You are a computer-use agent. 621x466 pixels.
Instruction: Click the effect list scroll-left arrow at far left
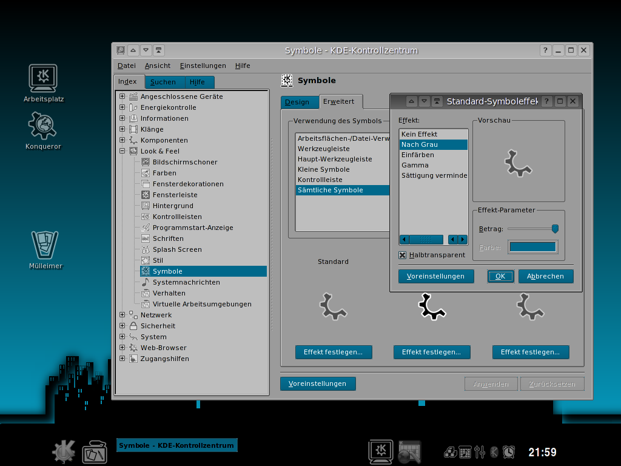click(404, 239)
